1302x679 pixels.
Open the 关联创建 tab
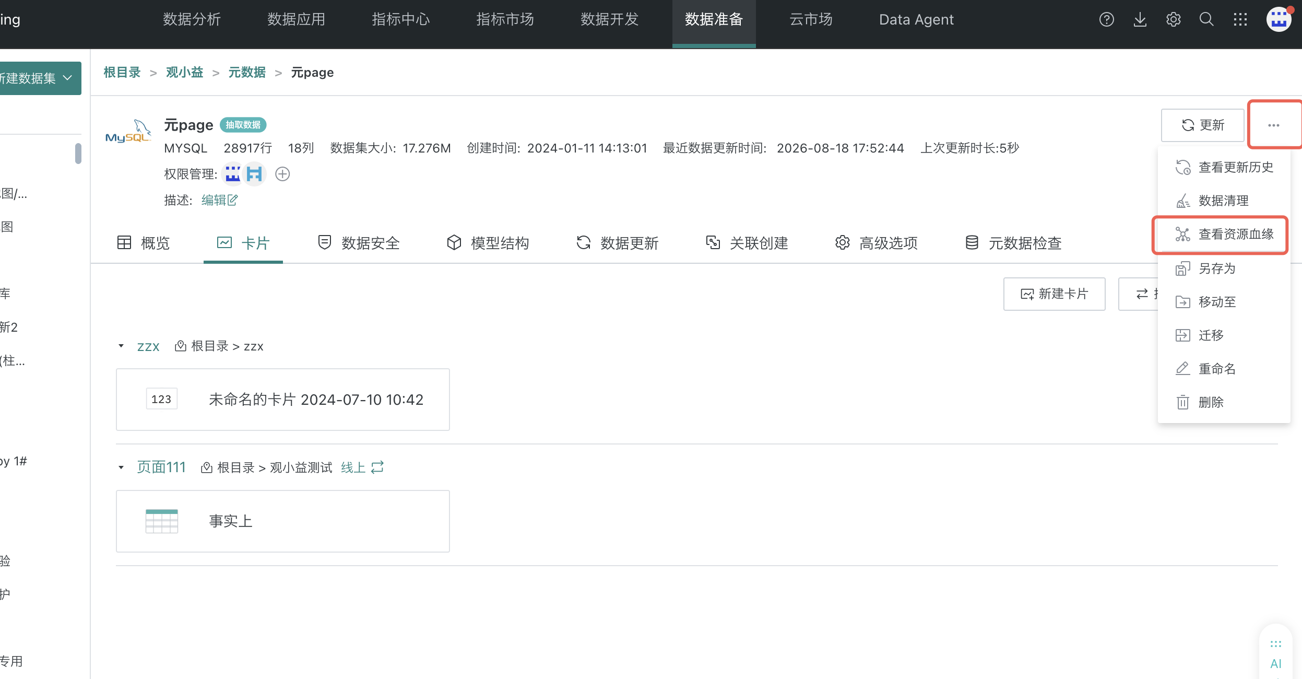point(747,243)
